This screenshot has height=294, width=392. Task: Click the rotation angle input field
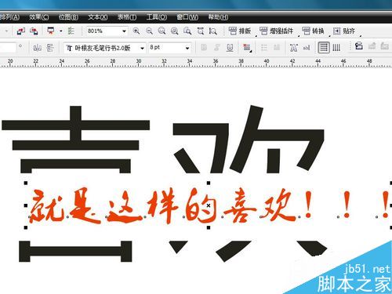coord(8,48)
